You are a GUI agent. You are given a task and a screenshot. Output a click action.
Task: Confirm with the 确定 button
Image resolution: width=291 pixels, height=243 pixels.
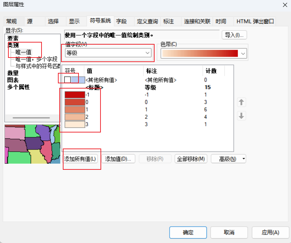click(188, 233)
